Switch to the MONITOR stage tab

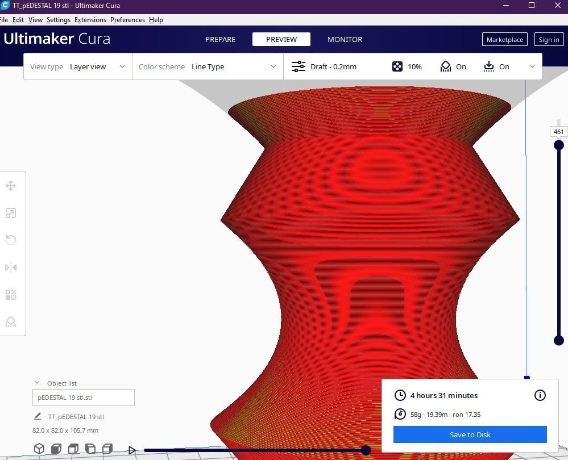[345, 39]
